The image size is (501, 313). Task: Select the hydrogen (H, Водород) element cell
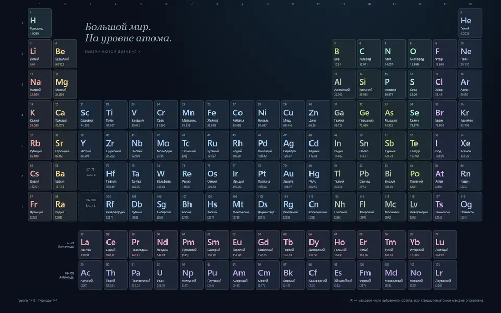40,23
